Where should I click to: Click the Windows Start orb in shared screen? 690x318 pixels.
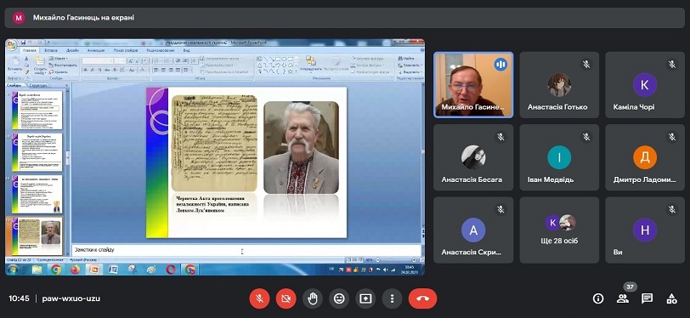tap(12, 270)
